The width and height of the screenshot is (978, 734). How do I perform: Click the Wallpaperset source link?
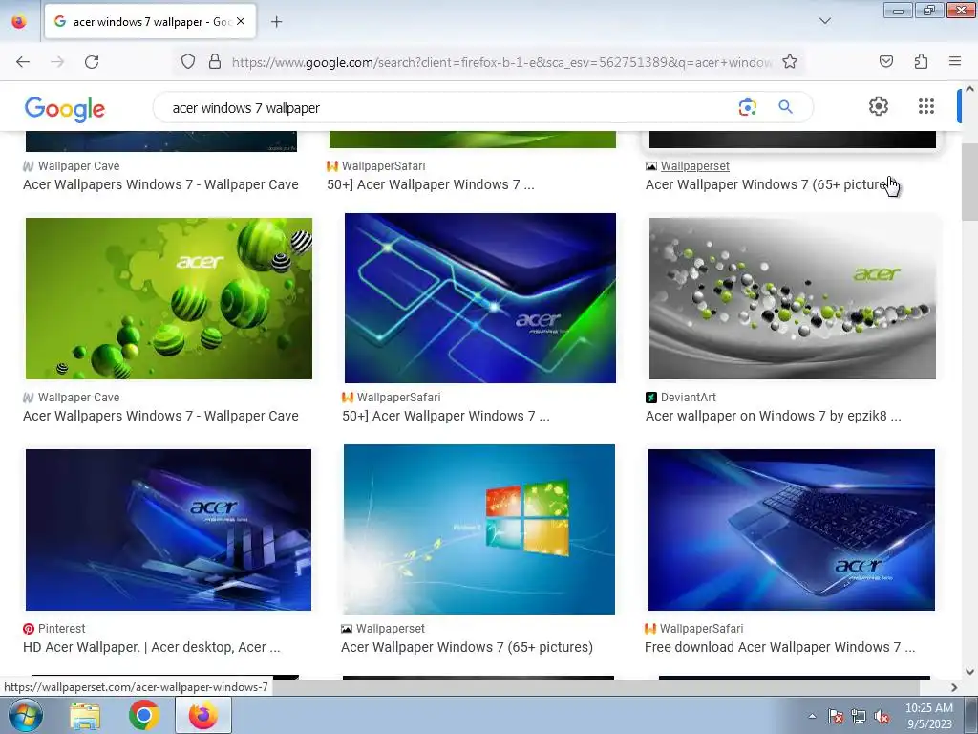pyautogui.click(x=695, y=166)
